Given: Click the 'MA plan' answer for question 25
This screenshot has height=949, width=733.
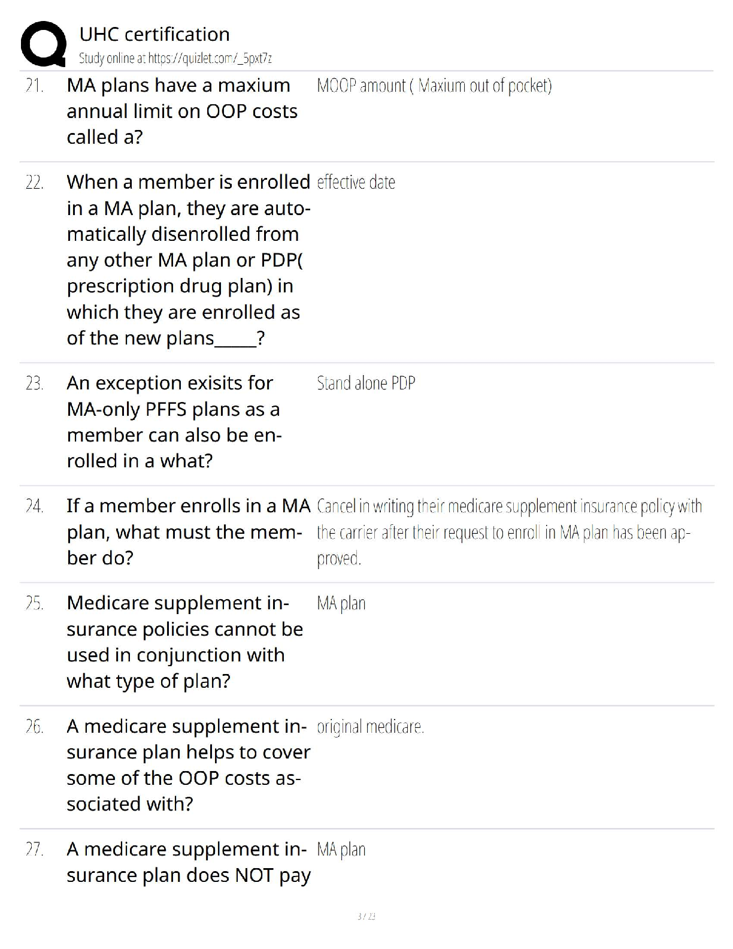Looking at the screenshot, I should 341,603.
